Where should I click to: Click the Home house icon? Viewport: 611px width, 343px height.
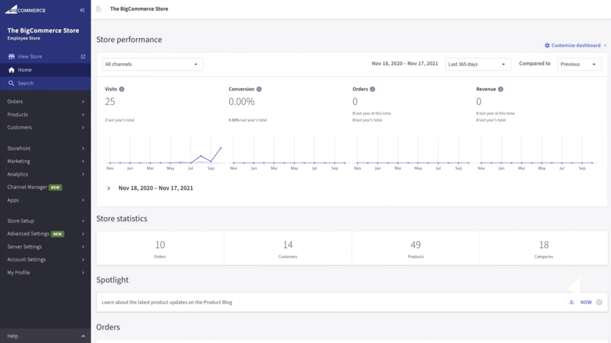[x=11, y=70]
